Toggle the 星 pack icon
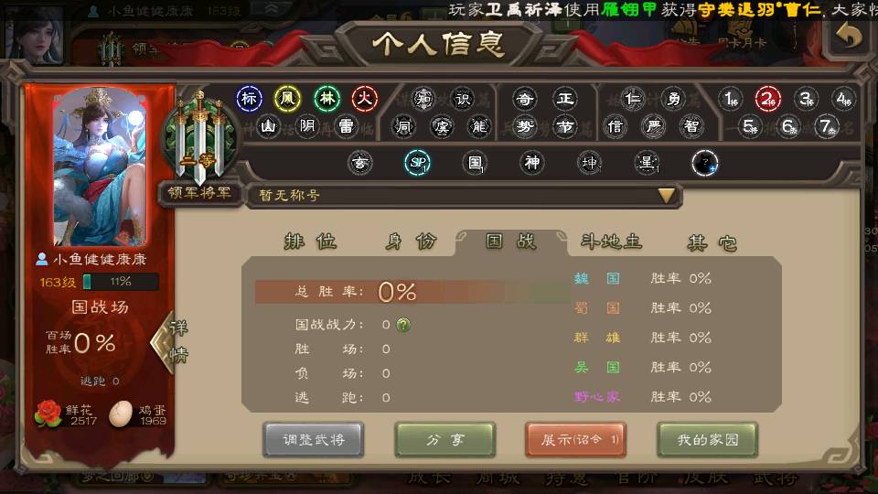 pyautogui.click(x=647, y=163)
